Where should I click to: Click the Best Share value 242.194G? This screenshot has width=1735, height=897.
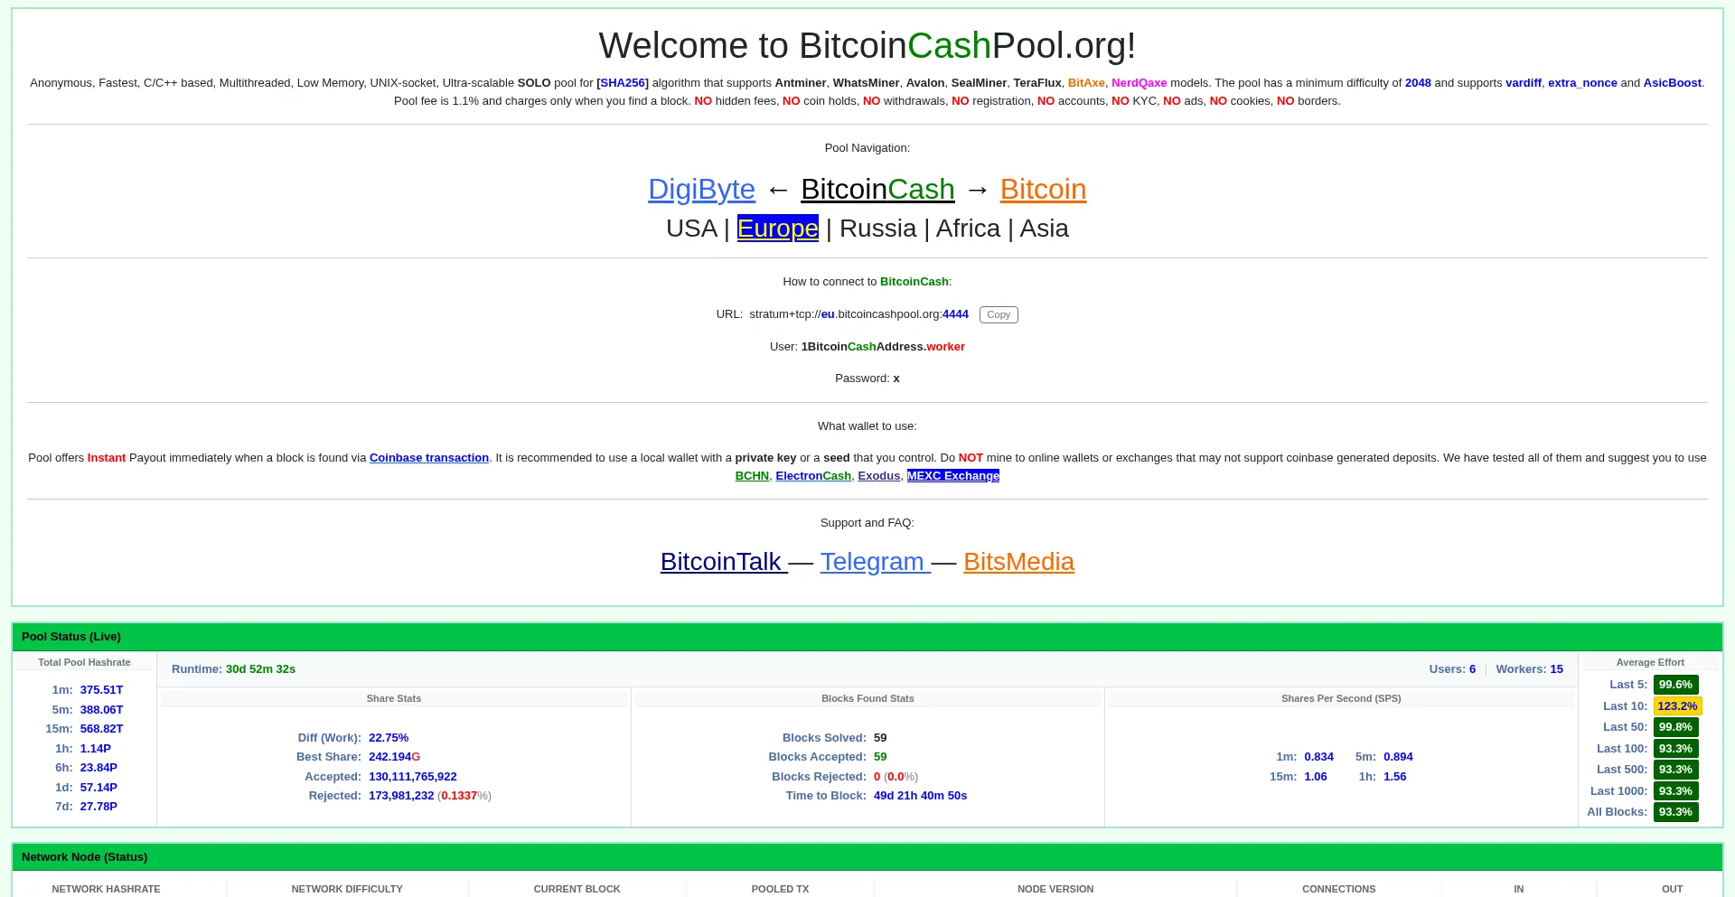coord(394,757)
